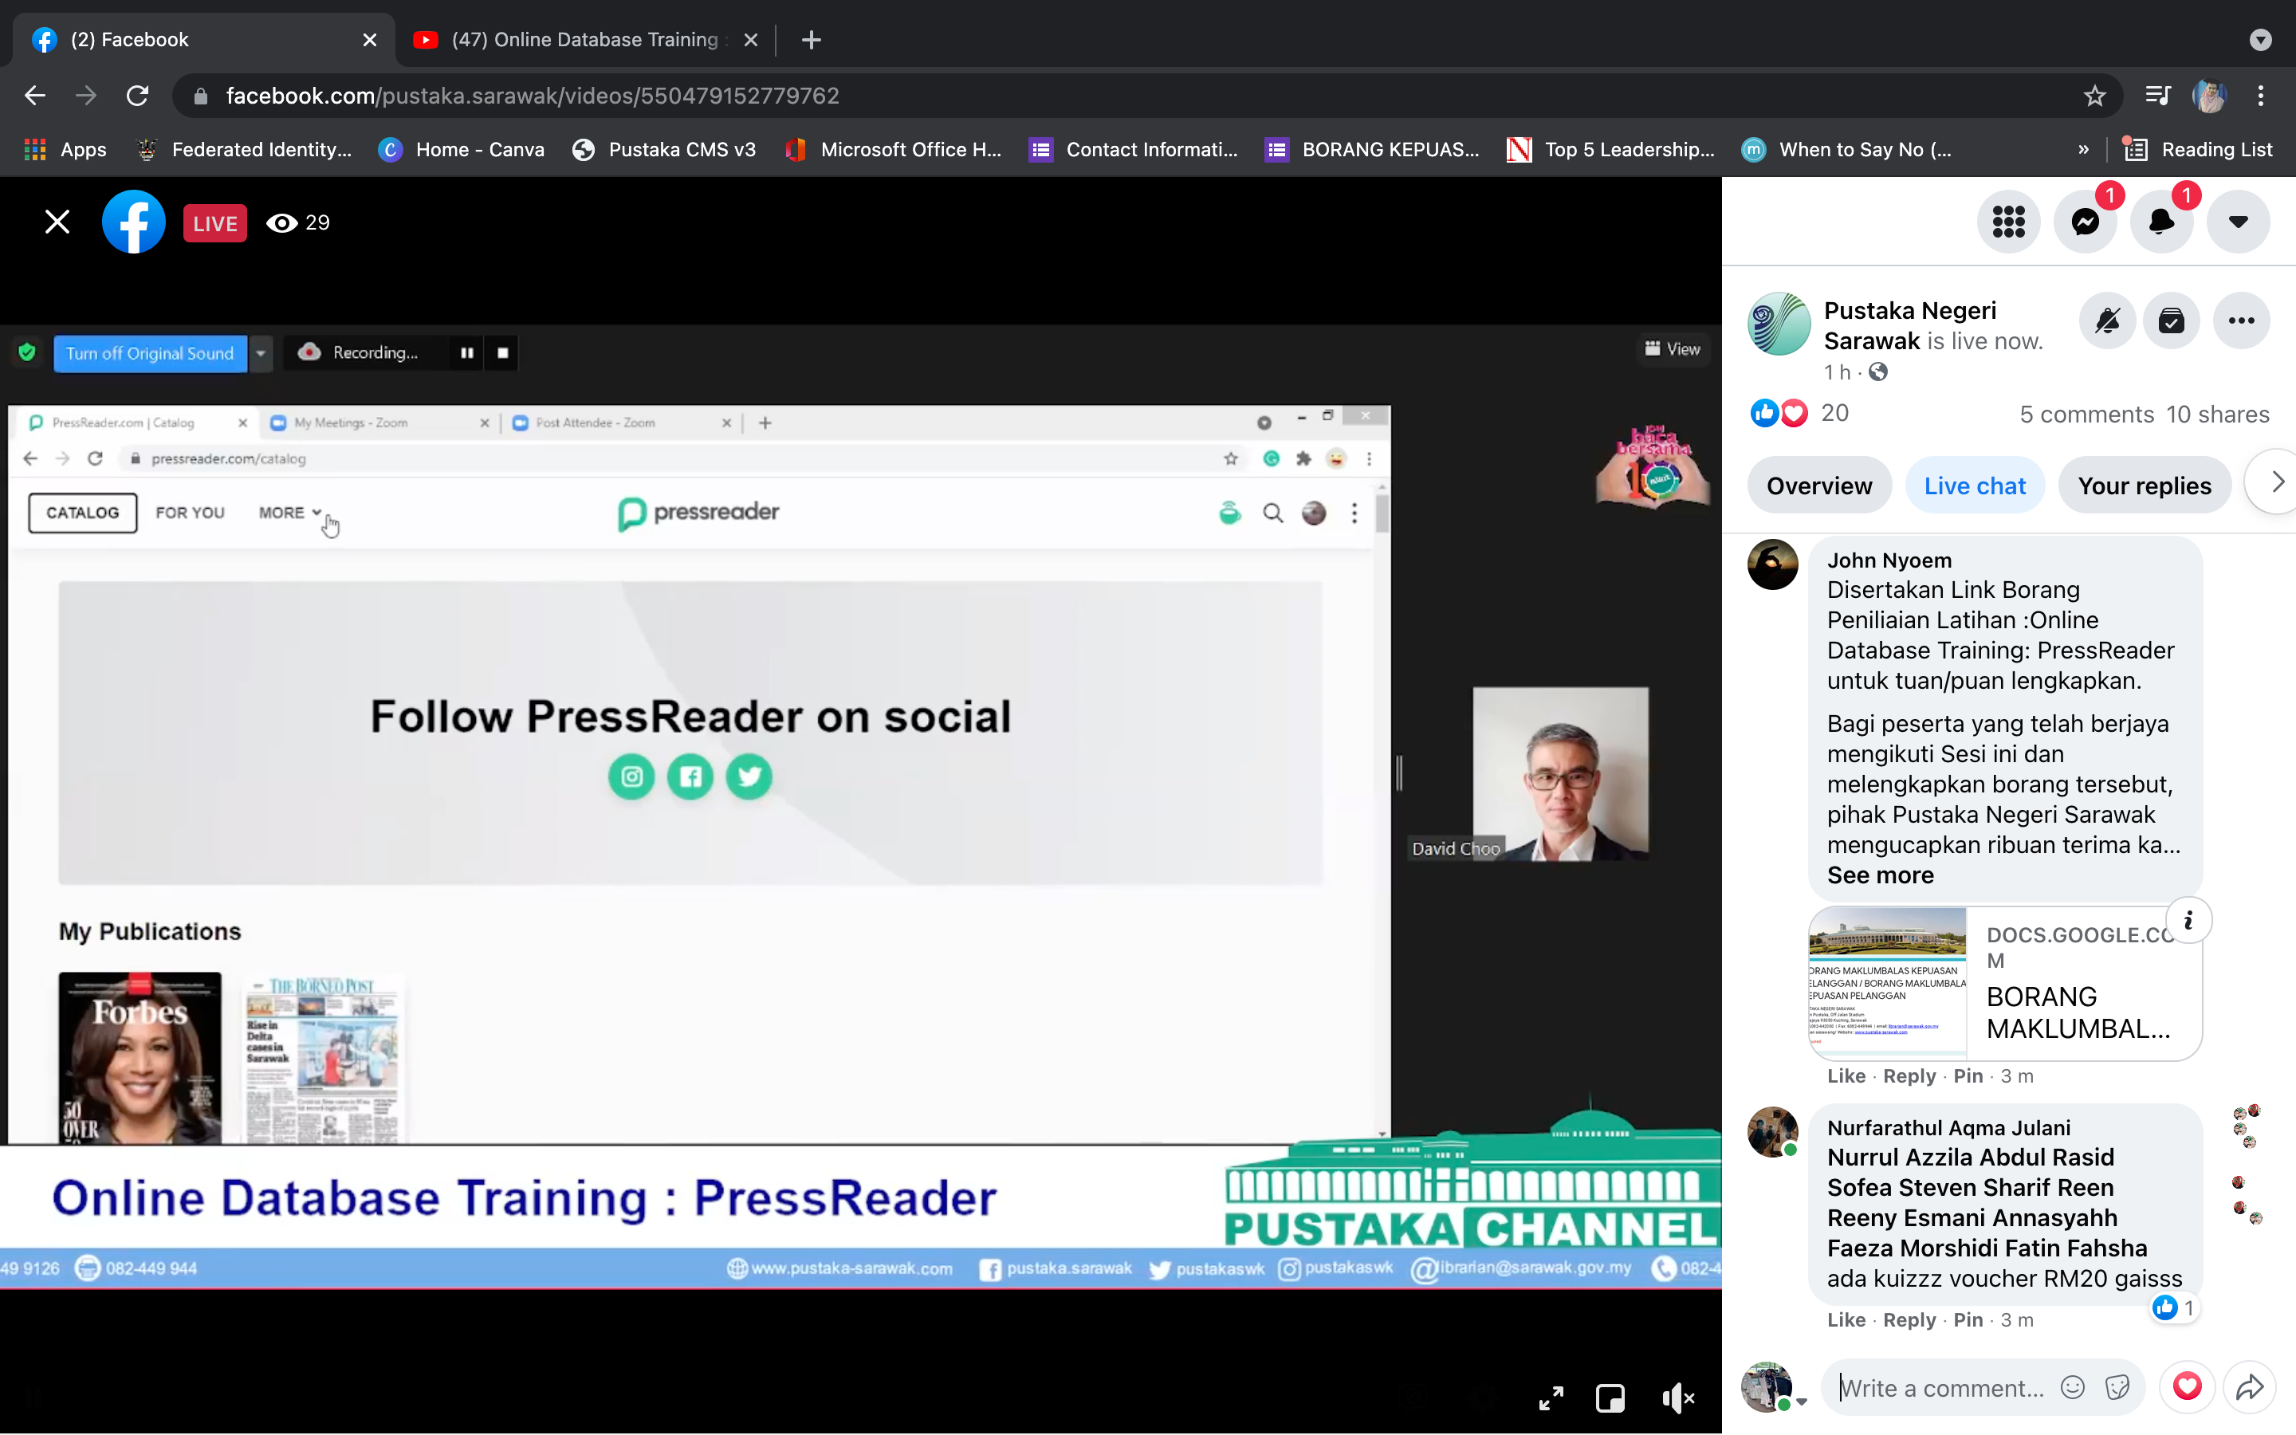Viewport: 2296px width, 1435px height.
Task: Enter fullscreen video mode
Action: (x=1551, y=1398)
